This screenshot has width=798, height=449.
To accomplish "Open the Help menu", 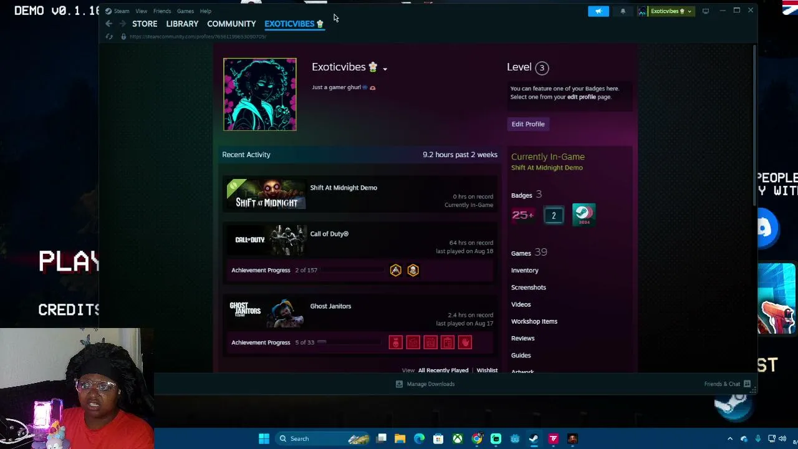I will click(x=206, y=11).
